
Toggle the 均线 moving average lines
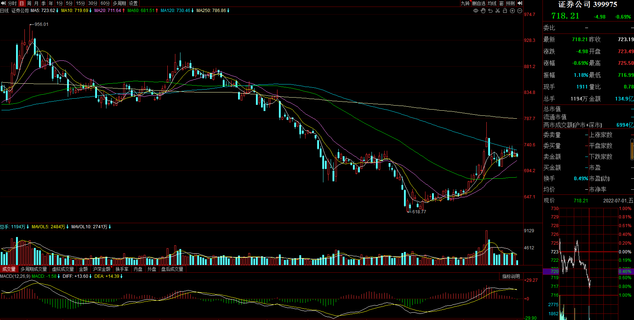click(492, 3)
